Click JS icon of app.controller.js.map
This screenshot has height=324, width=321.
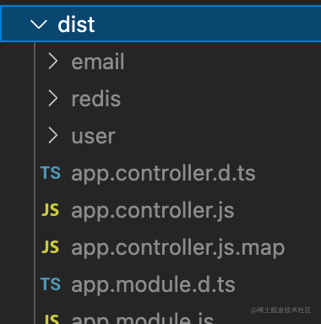tap(51, 247)
